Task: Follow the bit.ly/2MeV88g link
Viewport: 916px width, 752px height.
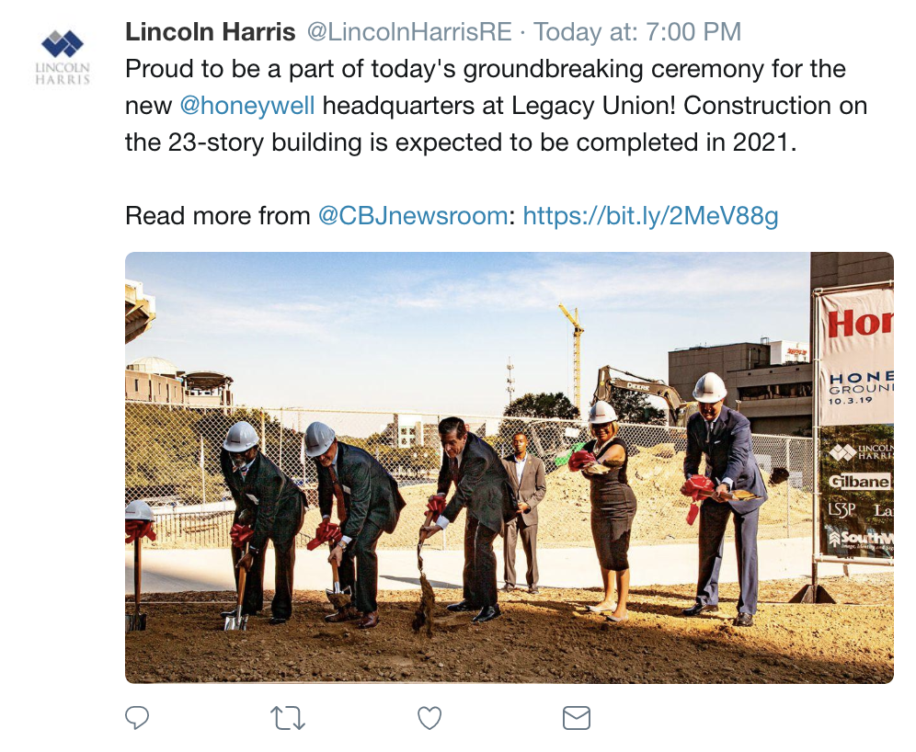Action: pos(650,216)
